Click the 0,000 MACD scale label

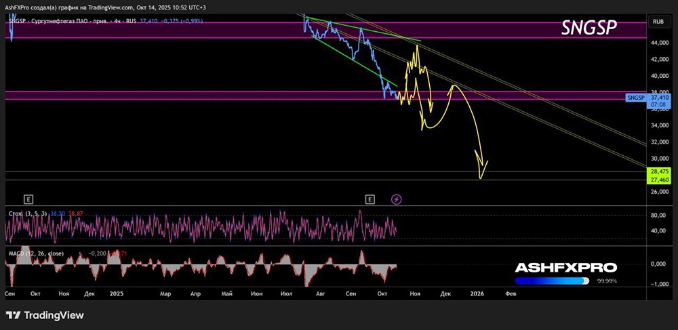(660, 264)
